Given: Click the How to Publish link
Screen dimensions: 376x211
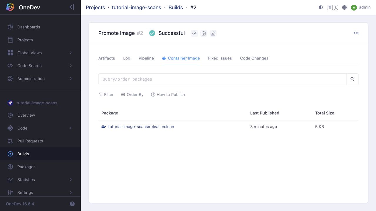Looking at the screenshot, I should (x=168, y=95).
